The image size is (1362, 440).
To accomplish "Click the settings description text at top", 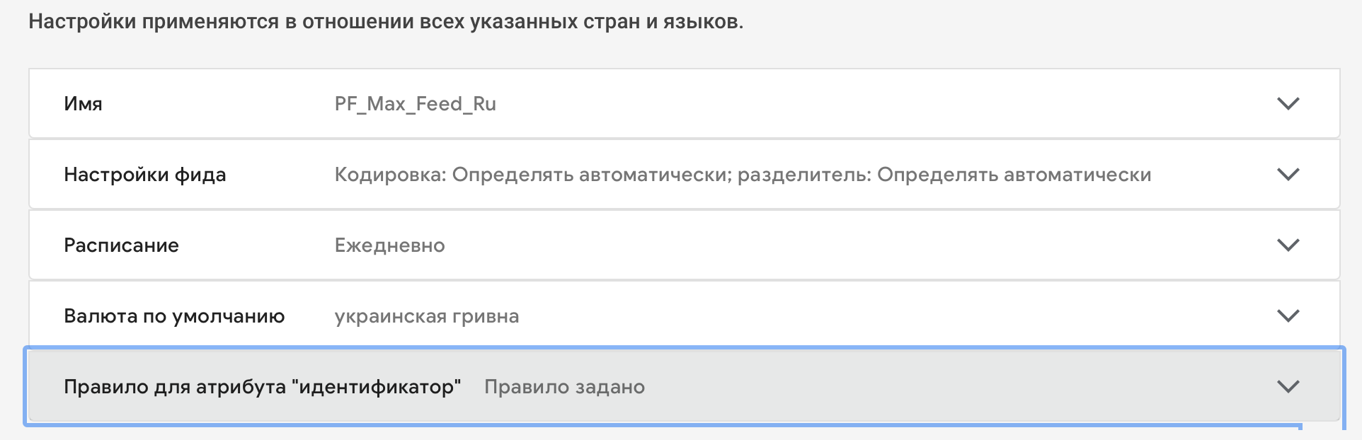I will [x=386, y=22].
